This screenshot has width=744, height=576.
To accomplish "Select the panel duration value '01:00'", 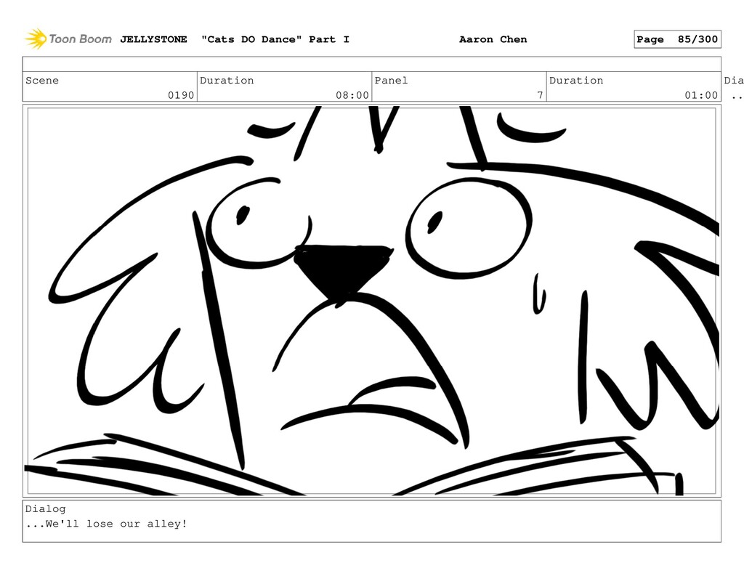I will [701, 95].
